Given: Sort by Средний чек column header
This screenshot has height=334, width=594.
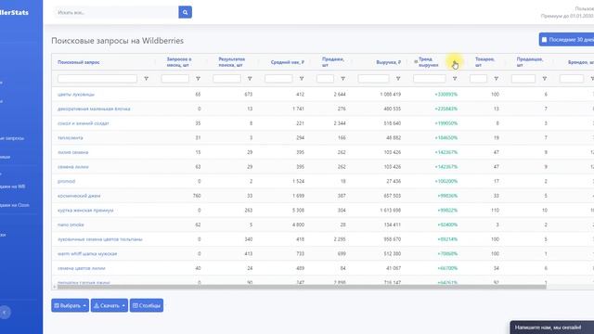Looking at the screenshot, I should (287, 62).
